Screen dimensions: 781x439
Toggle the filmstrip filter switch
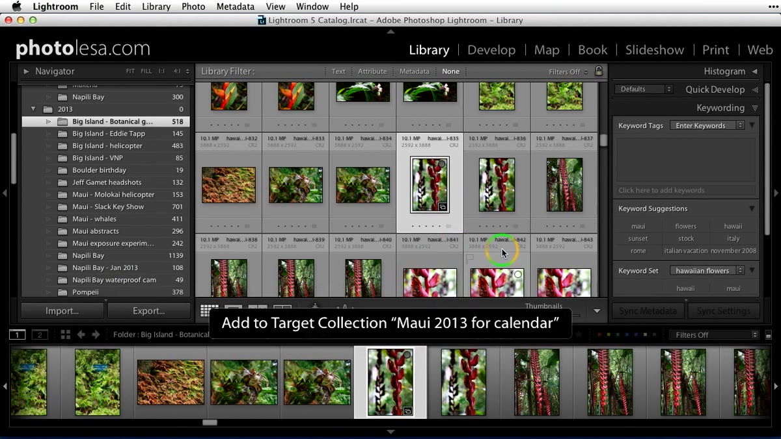tap(769, 335)
